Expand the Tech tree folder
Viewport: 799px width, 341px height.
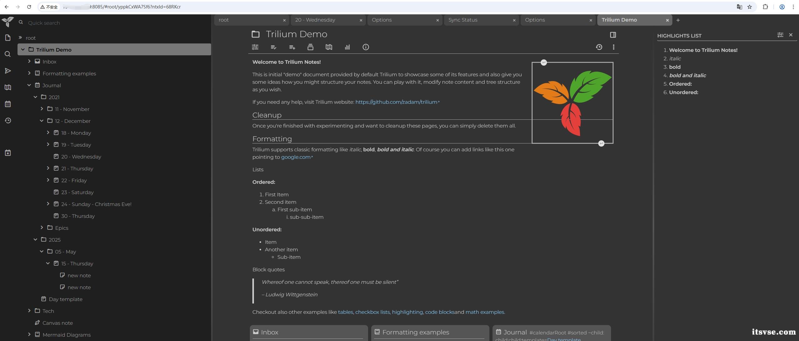click(x=29, y=311)
